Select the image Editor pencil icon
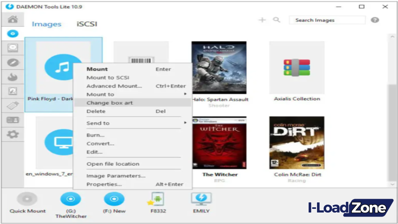398x224 pixels. click(x=13, y=62)
